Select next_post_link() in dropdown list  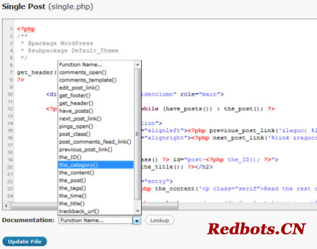click(96, 119)
